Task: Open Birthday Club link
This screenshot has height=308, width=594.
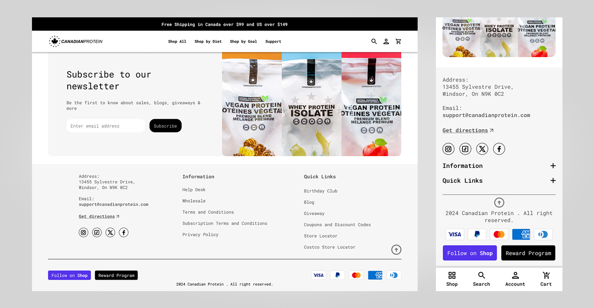Action: tap(321, 191)
